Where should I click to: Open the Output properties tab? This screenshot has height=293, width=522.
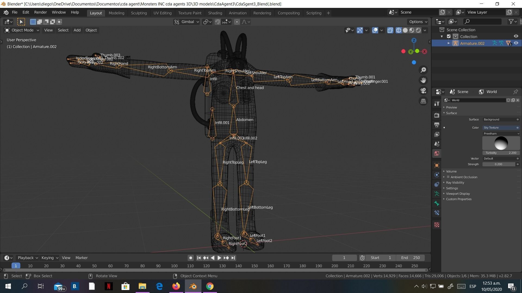pyautogui.click(x=437, y=125)
